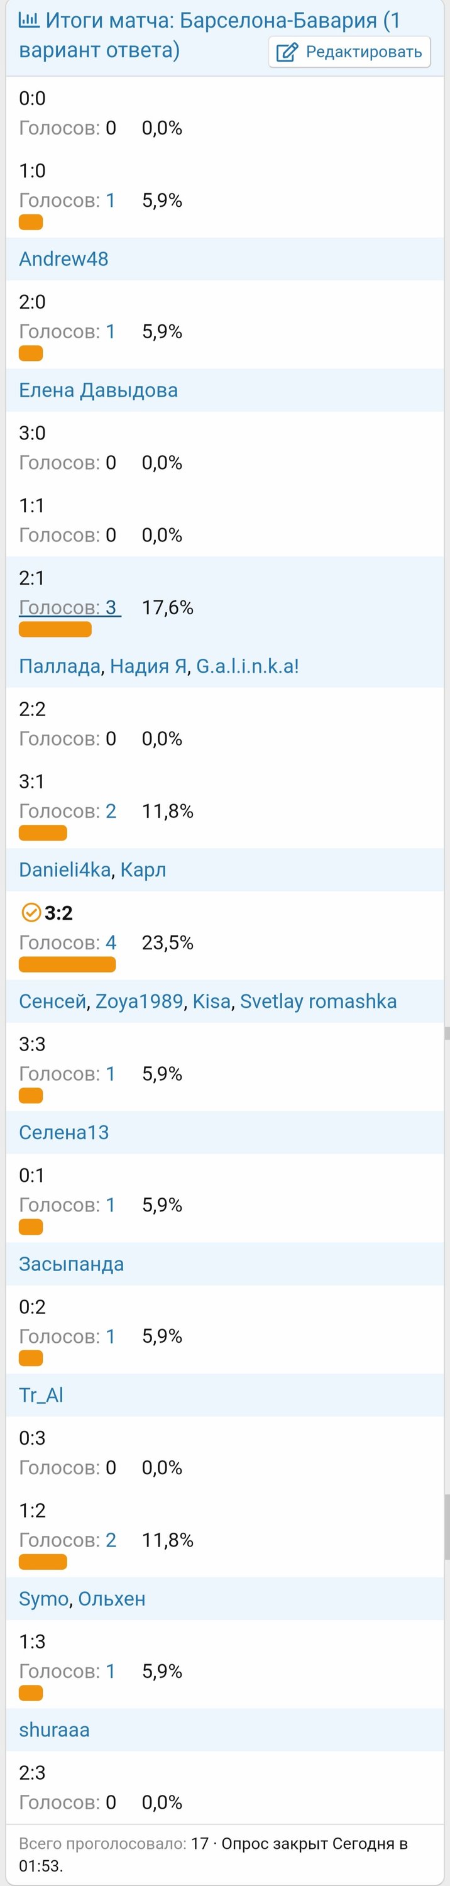450x1886 pixels.
Task: Open Andrew48 user profile link
Action: (63, 258)
